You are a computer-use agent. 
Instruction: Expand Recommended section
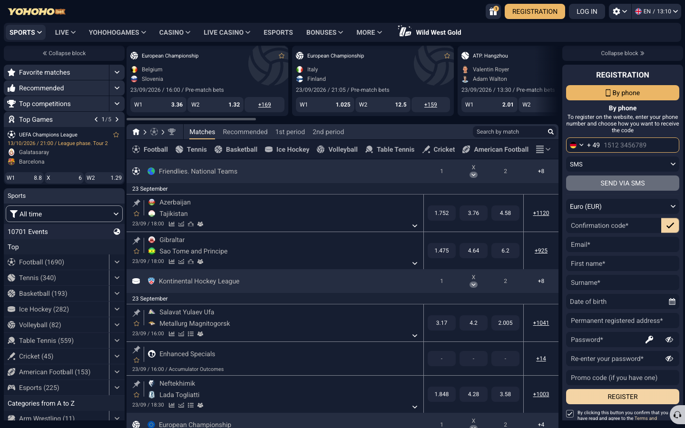tap(117, 88)
